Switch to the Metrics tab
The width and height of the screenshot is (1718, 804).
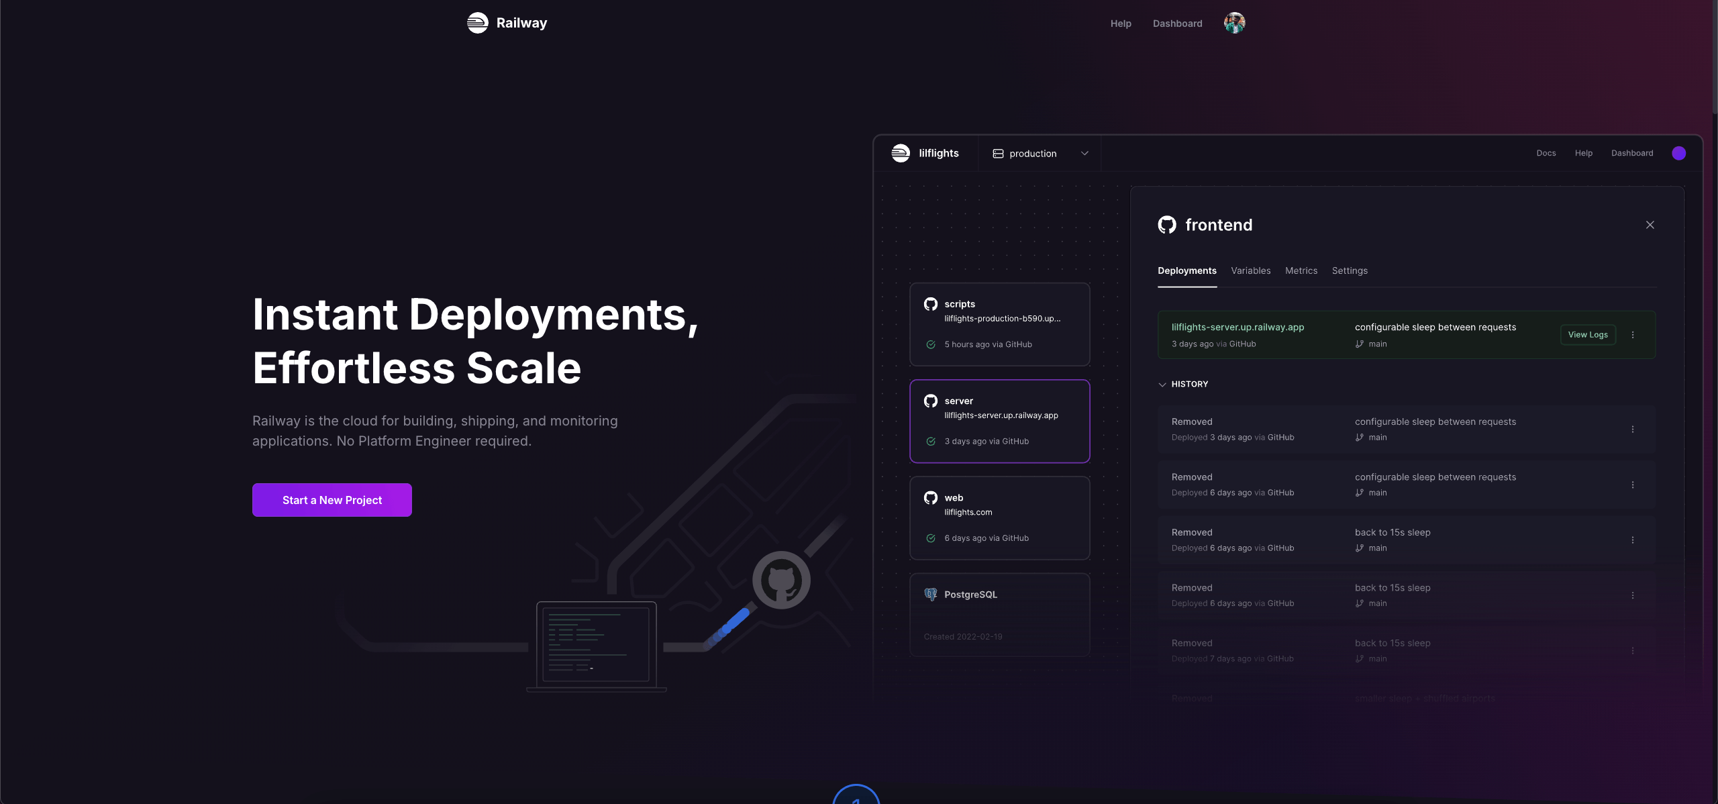tap(1301, 270)
